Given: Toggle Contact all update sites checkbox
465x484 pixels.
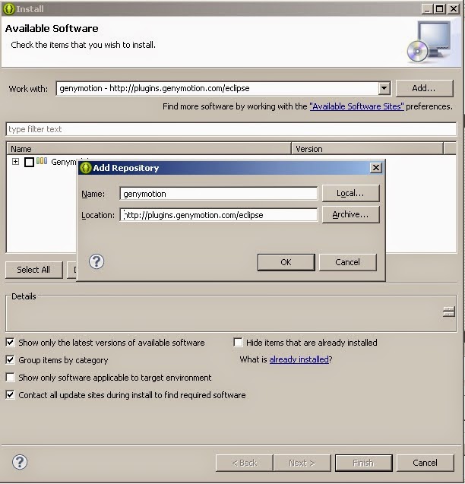Looking at the screenshot, I should coord(10,394).
